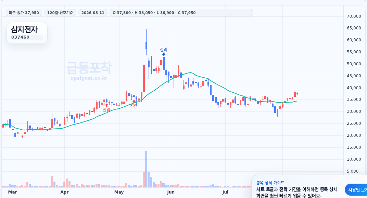Click the Jul month label on time axis
The height and width of the screenshot is (198, 367).
point(225,192)
